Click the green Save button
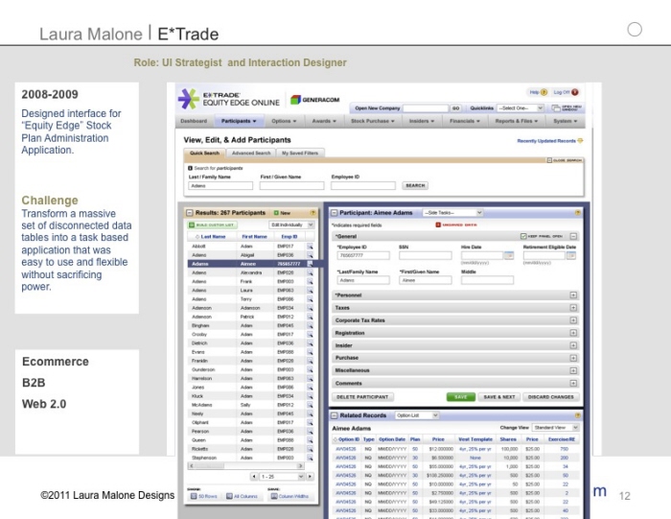 pos(461,396)
